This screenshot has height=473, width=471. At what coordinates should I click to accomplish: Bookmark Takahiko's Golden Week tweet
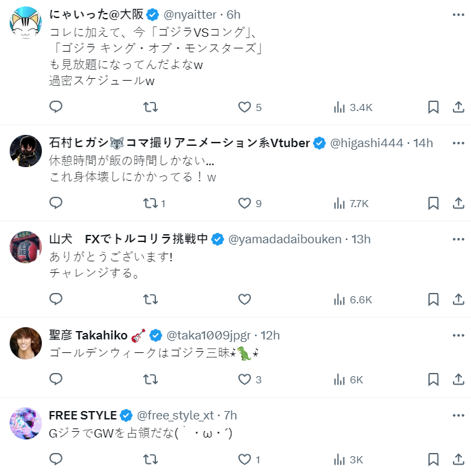point(434,379)
